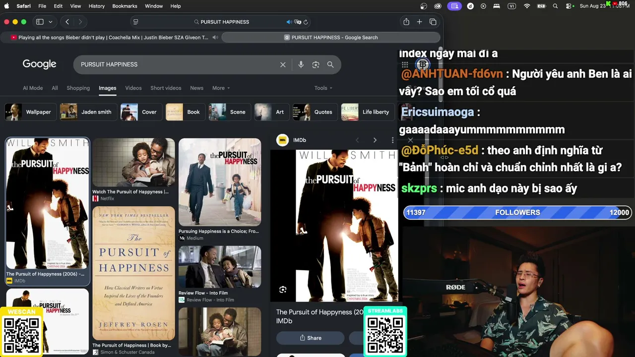Mute audio from the address bar speaker
Image resolution: width=635 pixels, height=357 pixels.
[x=289, y=22]
